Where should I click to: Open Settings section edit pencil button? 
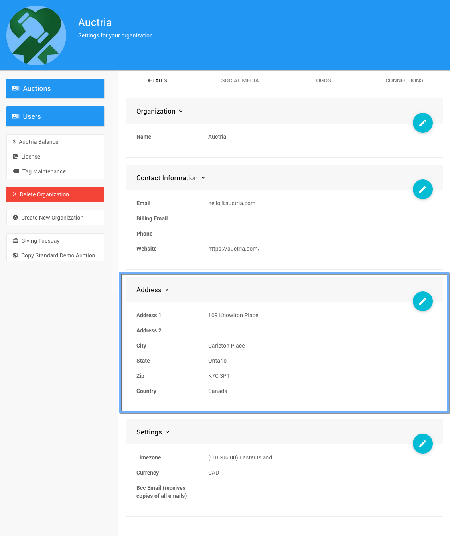[422, 444]
